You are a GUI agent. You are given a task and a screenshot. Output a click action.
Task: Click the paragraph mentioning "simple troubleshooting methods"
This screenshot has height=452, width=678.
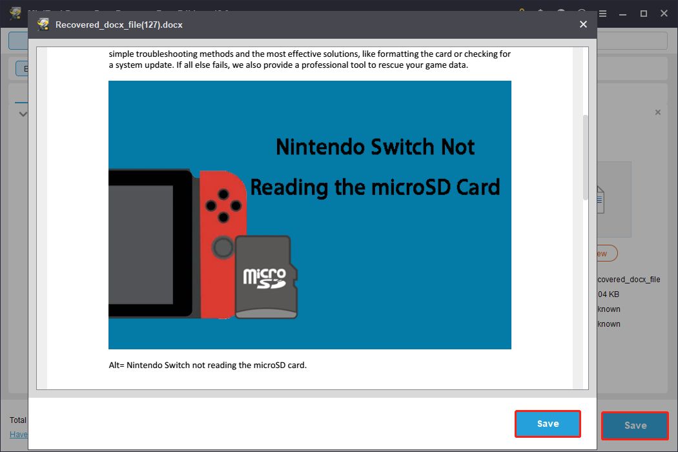click(x=309, y=59)
